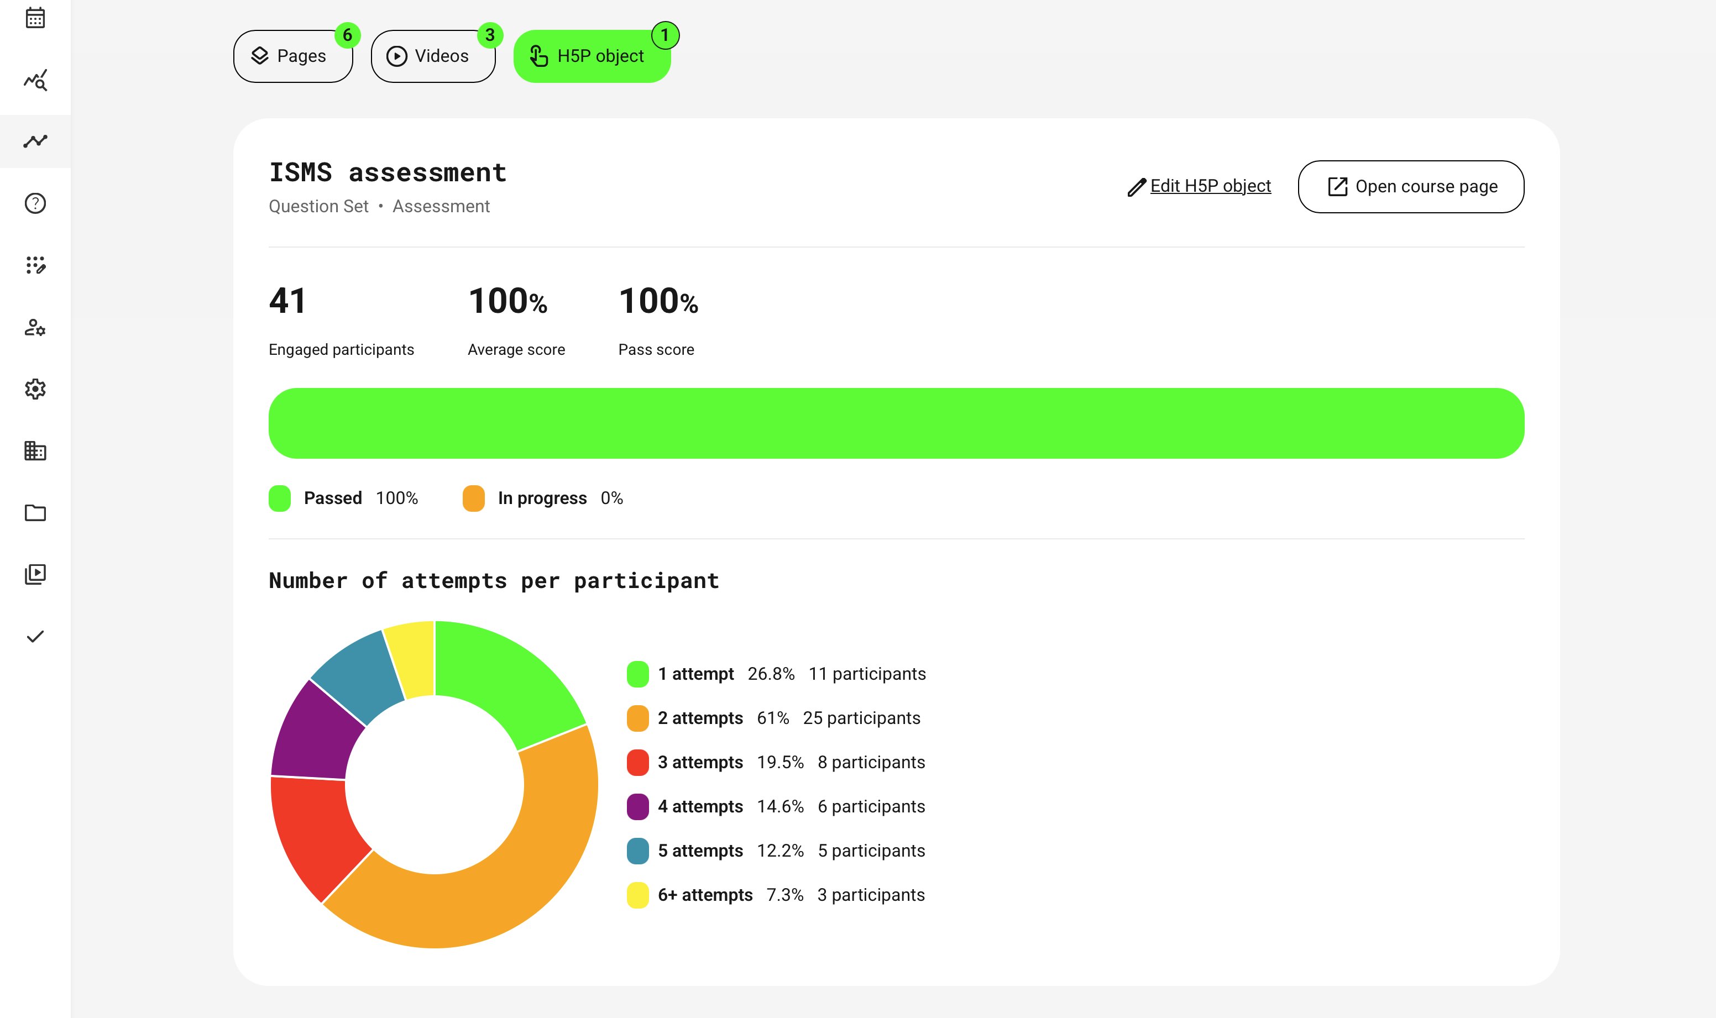The width and height of the screenshot is (1716, 1018).
Task: Click the orange 2 attempts legend swatch
Action: 637,718
